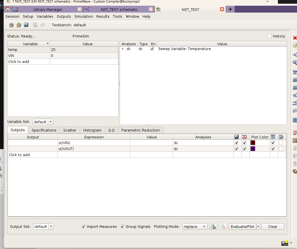Click the yellow note icon in right sidebar
297x249 pixels.
pyautogui.click(x=295, y=45)
